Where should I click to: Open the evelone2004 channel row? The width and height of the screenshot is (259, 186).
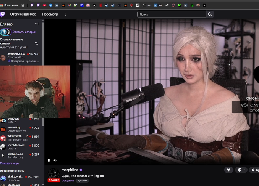[x=21, y=58]
